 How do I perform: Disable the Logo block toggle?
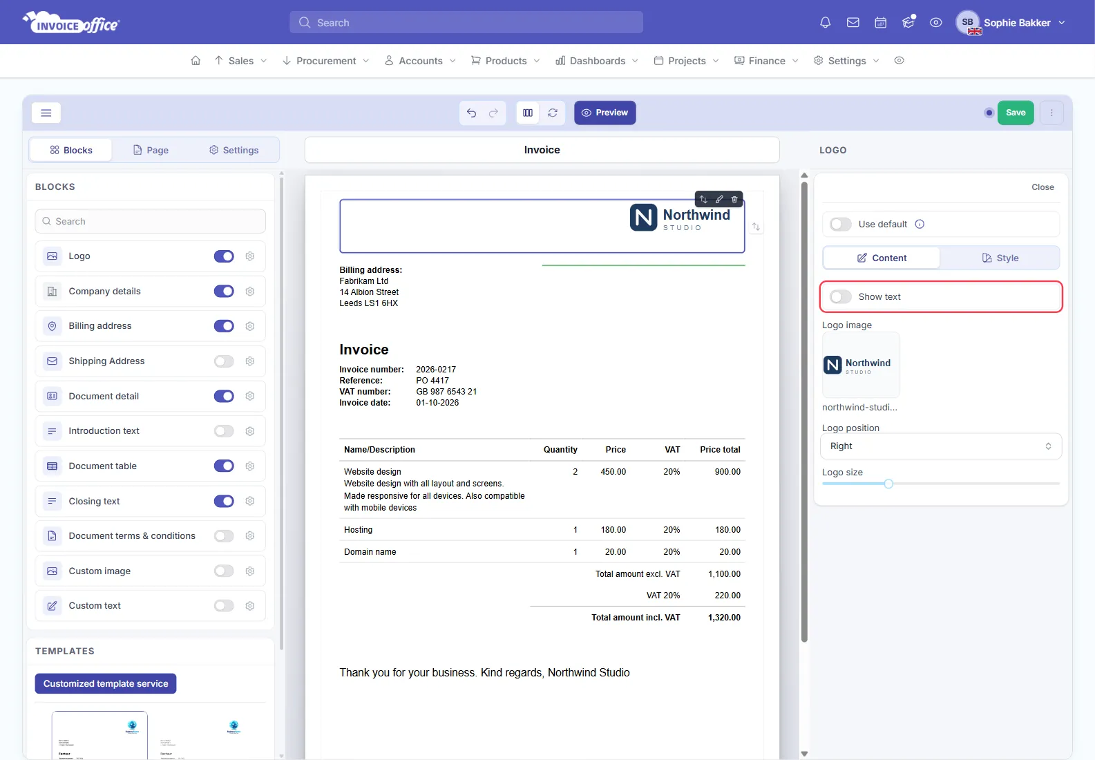[x=224, y=256]
